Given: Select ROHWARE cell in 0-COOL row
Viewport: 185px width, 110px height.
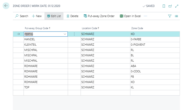Looking at the screenshot, I should [x=46, y=71].
